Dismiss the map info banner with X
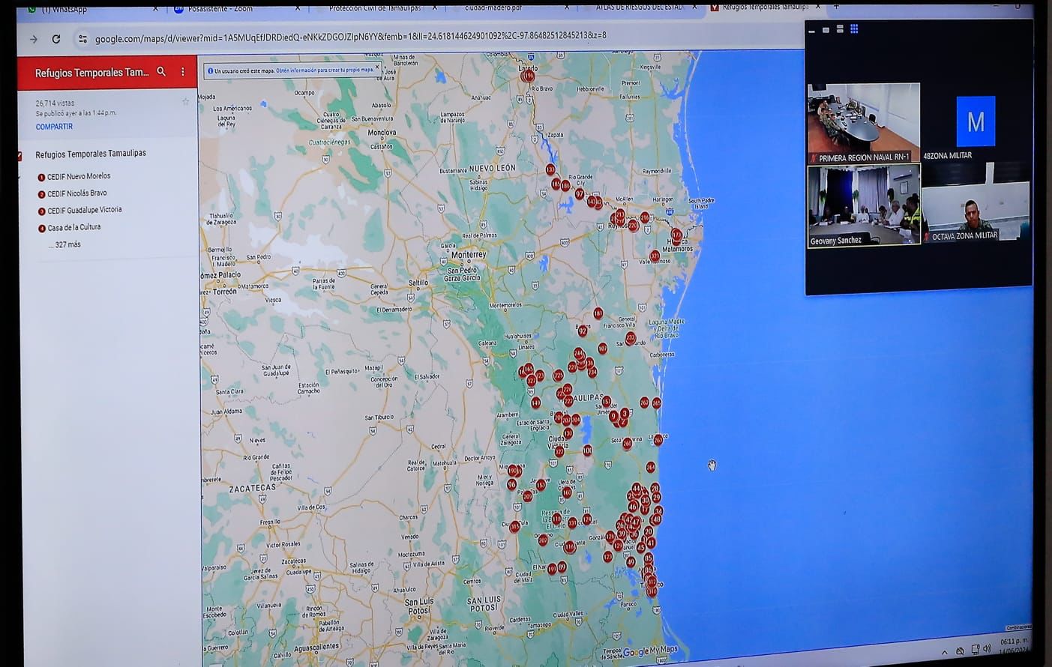 coord(378,67)
